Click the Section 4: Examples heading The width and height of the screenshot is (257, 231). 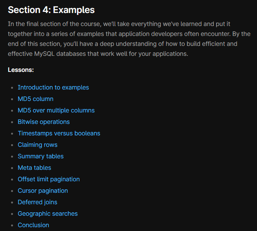click(51, 10)
